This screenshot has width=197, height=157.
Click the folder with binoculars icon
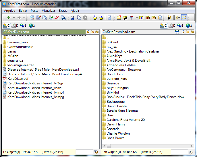pyautogui.click(x=125, y=18)
